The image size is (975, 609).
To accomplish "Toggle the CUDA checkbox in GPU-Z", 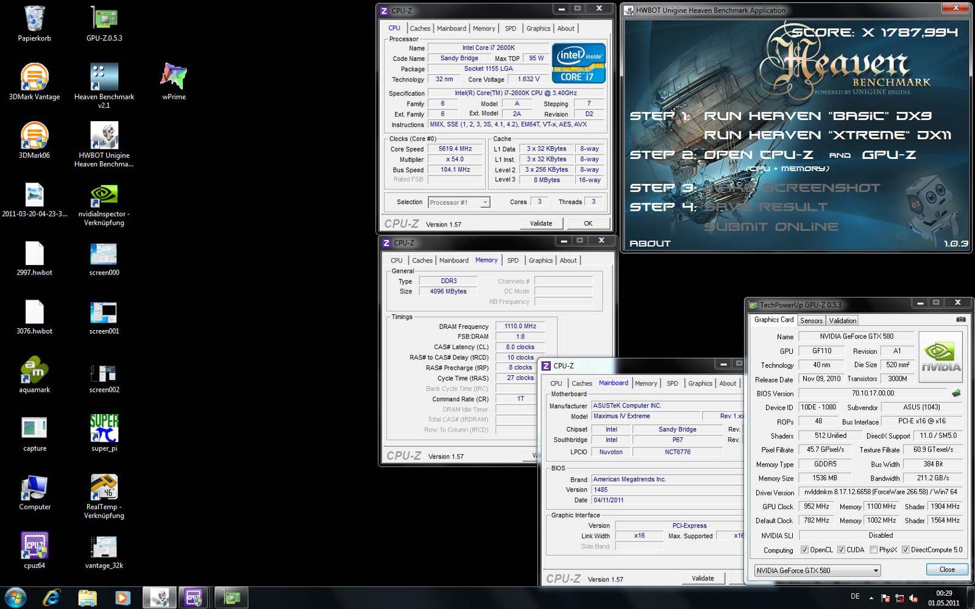I will tap(841, 550).
